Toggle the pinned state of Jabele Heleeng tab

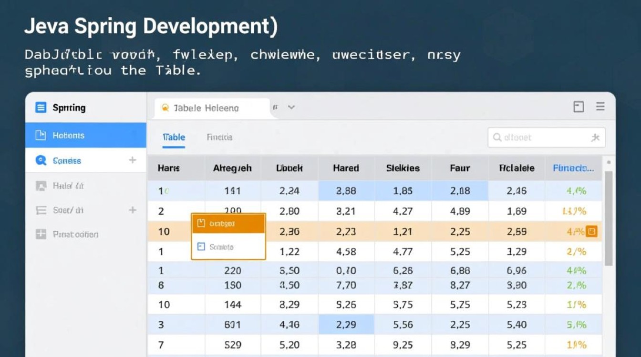(x=165, y=108)
